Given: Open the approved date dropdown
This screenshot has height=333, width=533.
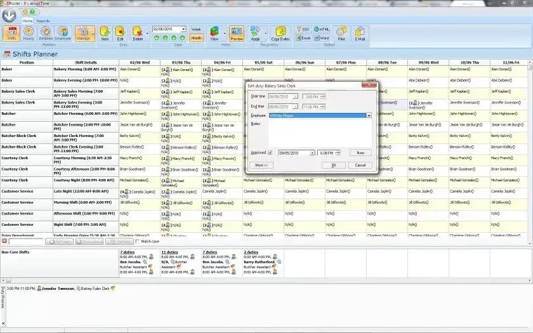Looking at the screenshot, I should (x=312, y=153).
